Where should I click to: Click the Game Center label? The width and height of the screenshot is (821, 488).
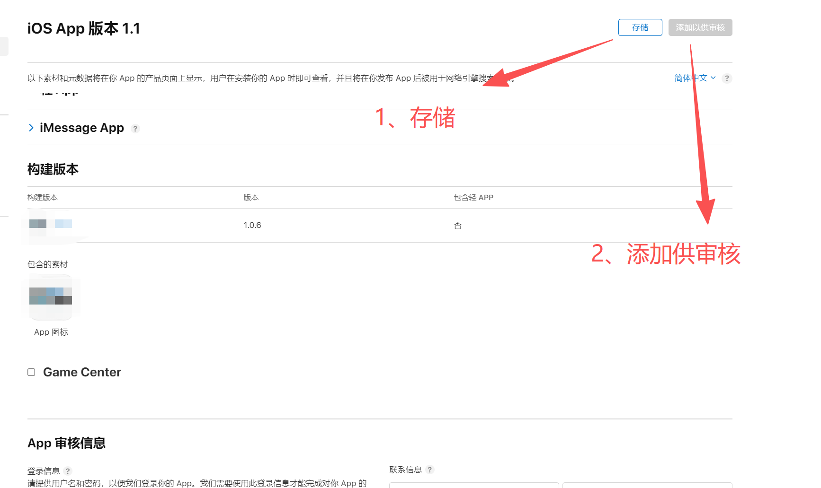coord(82,372)
